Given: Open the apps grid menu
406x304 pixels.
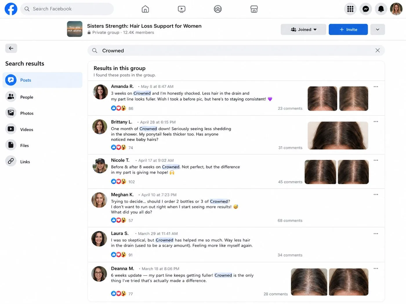Looking at the screenshot, I should (350, 9).
